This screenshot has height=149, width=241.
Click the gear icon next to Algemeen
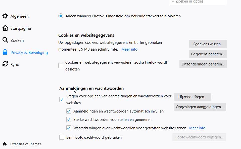click(5, 16)
